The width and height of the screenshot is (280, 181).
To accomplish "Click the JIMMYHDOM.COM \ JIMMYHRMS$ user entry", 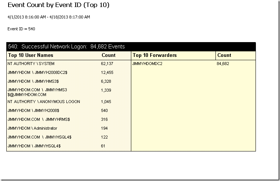I will [x=39, y=119].
